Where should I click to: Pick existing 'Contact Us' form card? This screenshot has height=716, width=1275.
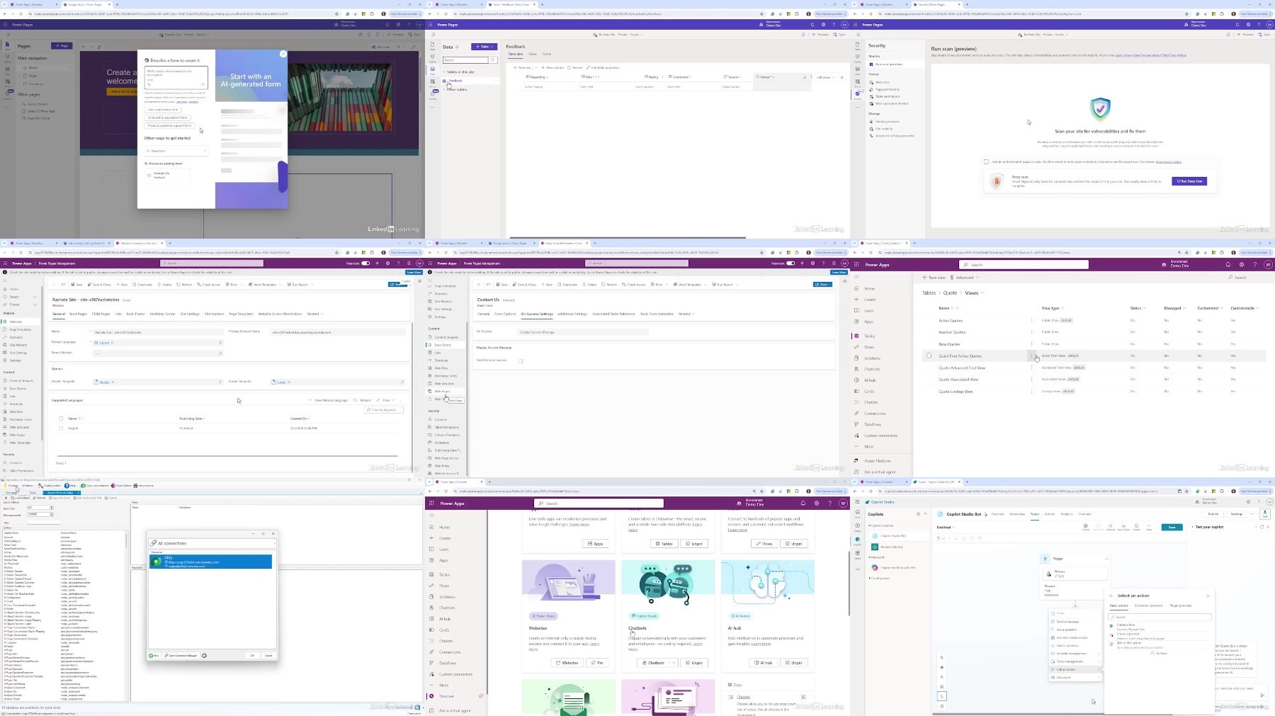point(166,175)
